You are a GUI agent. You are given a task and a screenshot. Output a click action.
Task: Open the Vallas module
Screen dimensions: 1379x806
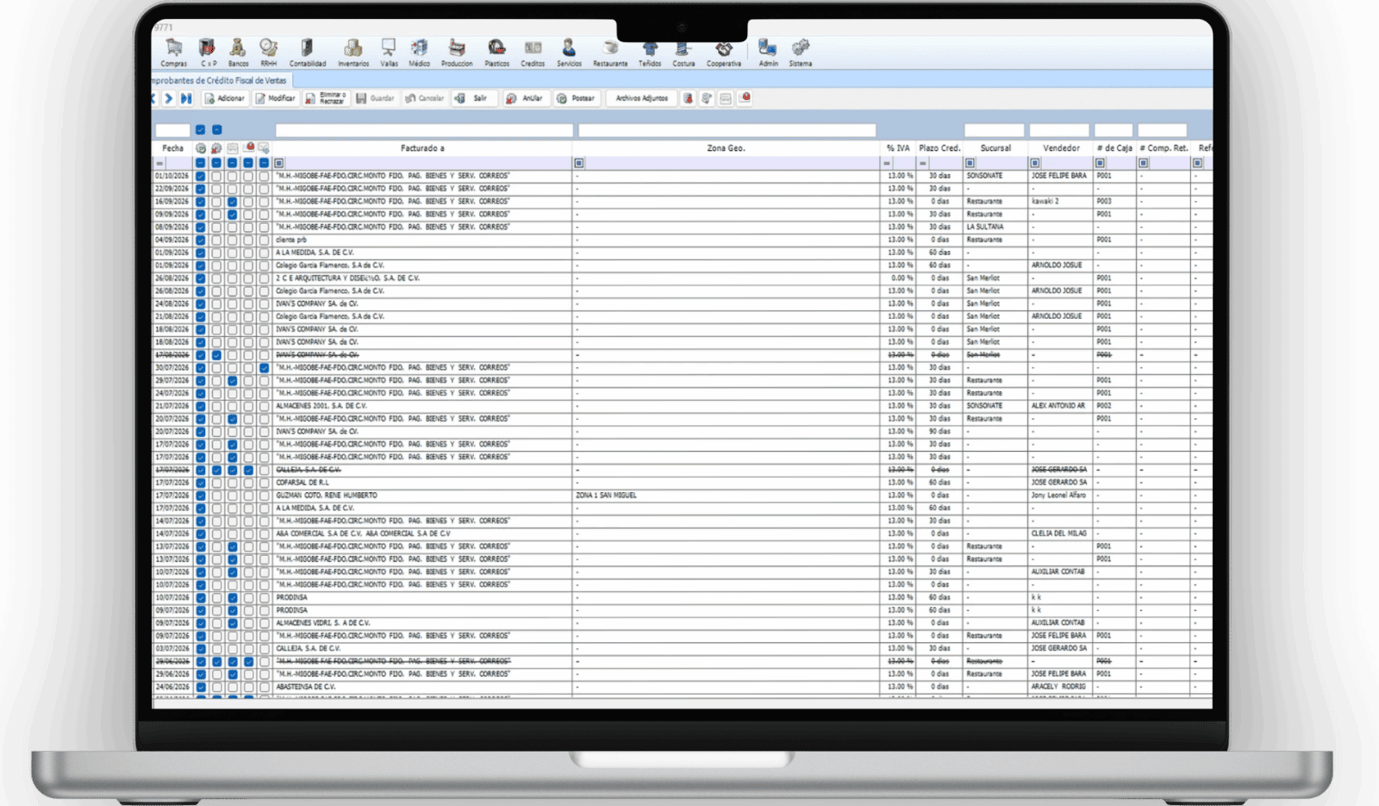[x=389, y=53]
